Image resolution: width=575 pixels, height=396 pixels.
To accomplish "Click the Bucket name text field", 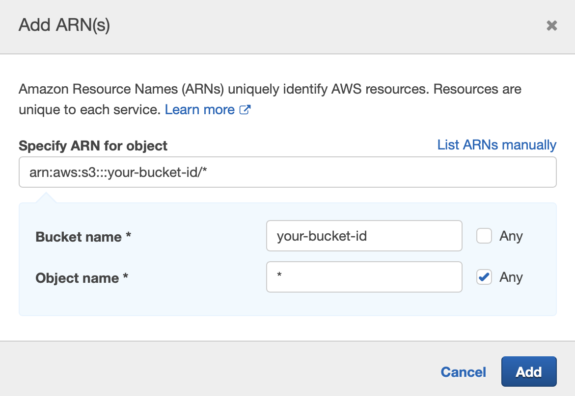I will (x=364, y=236).
